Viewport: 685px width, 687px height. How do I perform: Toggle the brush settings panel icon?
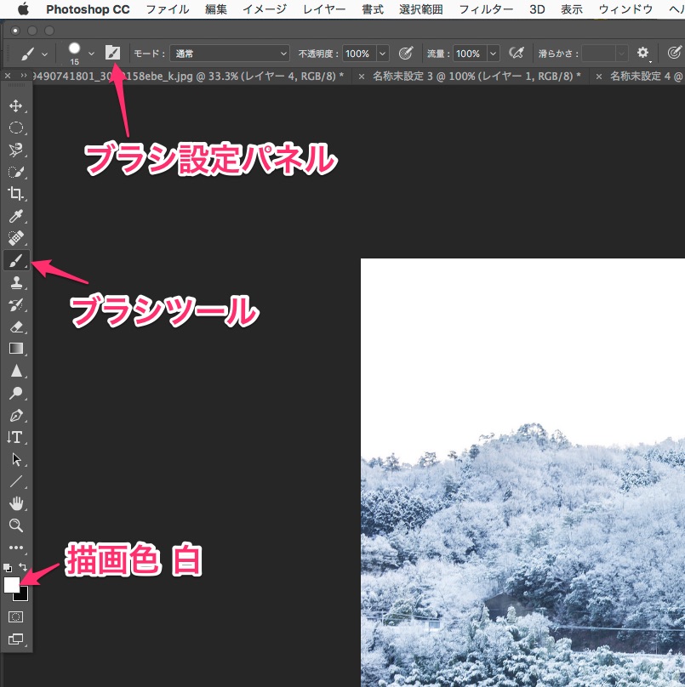112,53
